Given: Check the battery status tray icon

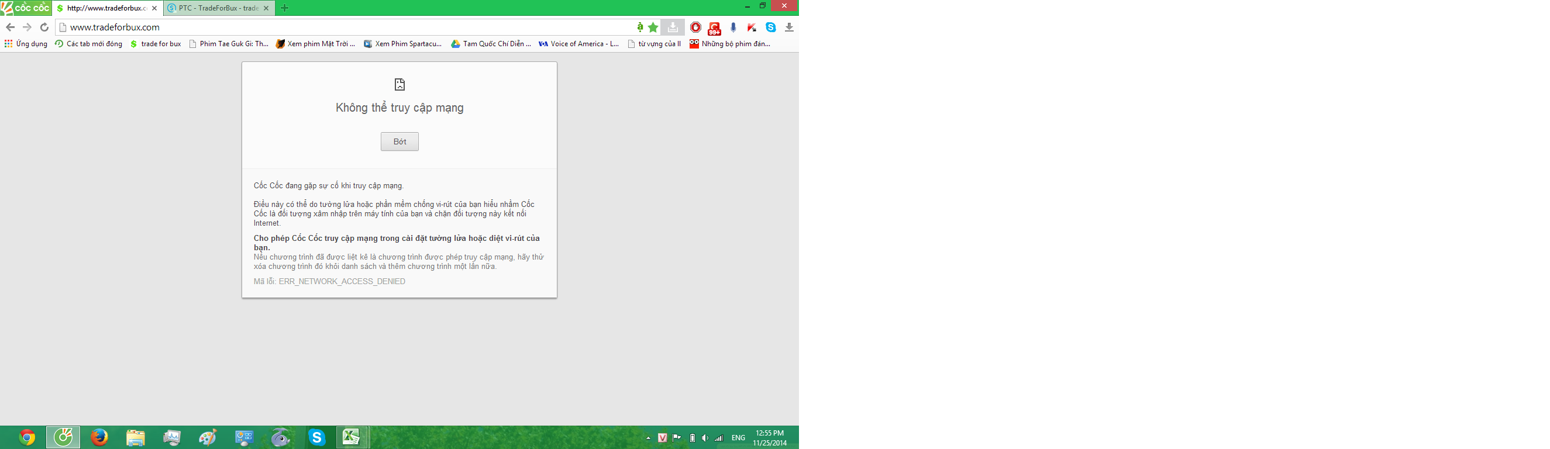Looking at the screenshot, I should pyautogui.click(x=692, y=437).
